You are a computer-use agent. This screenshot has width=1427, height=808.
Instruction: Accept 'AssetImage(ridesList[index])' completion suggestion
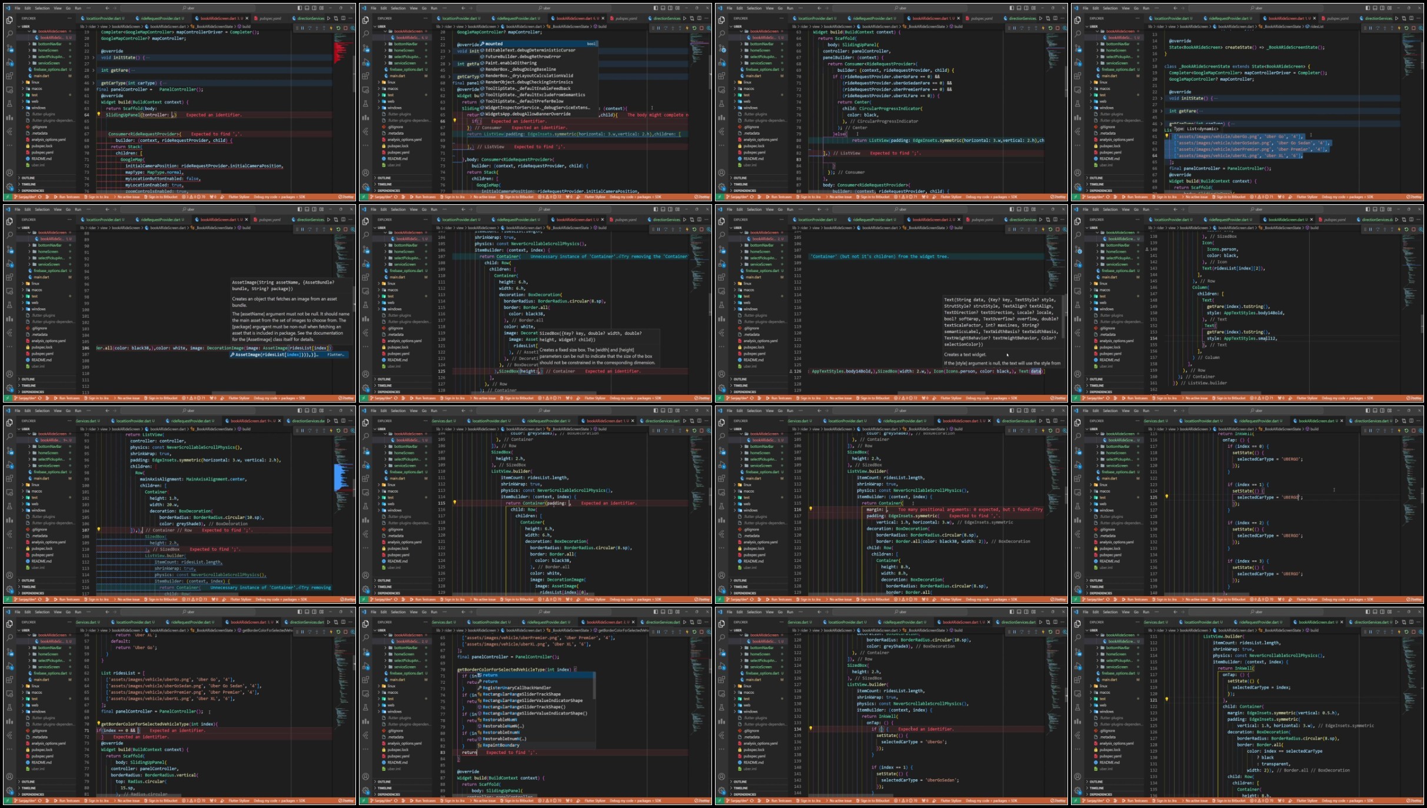pyautogui.click(x=288, y=355)
